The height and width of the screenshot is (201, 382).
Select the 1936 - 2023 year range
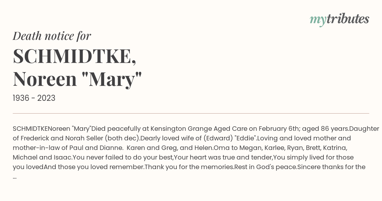(34, 98)
